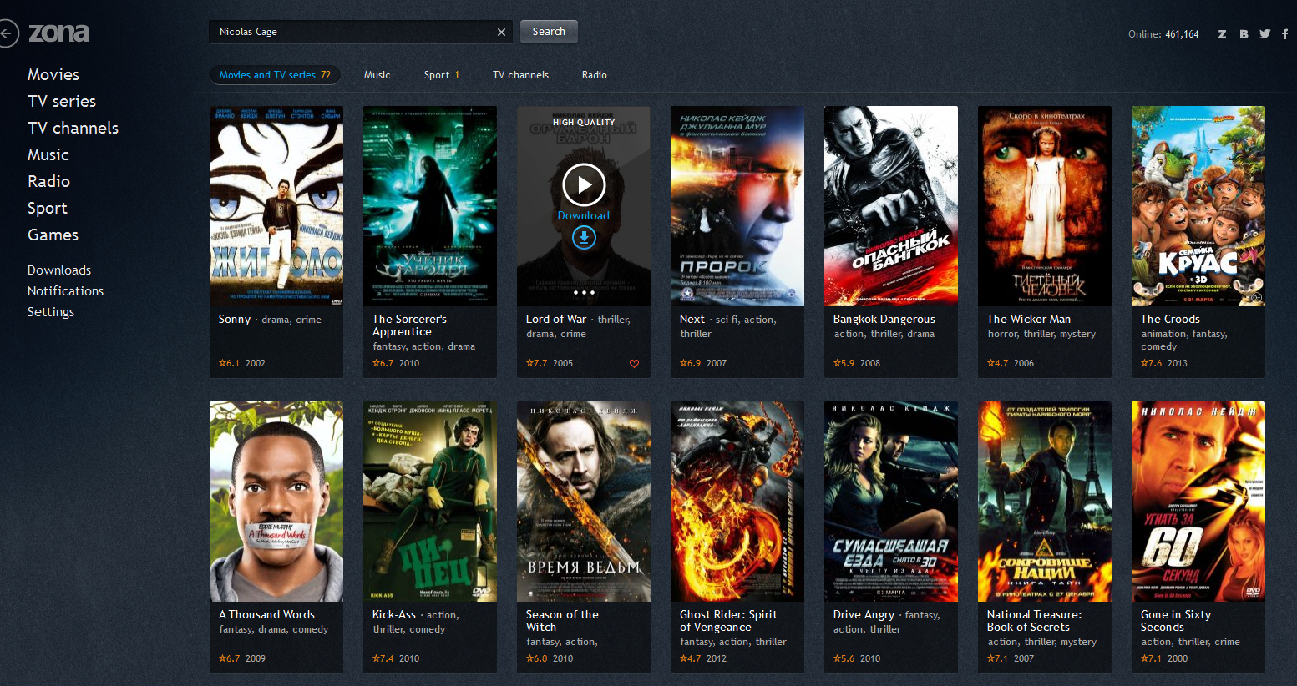Open the Twitter icon in header
Screen dimensions: 1297x686
click(x=1264, y=34)
